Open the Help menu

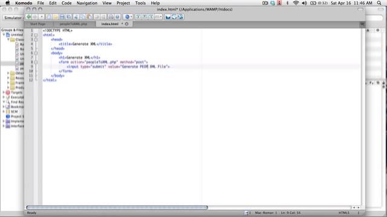(x=155, y=3)
